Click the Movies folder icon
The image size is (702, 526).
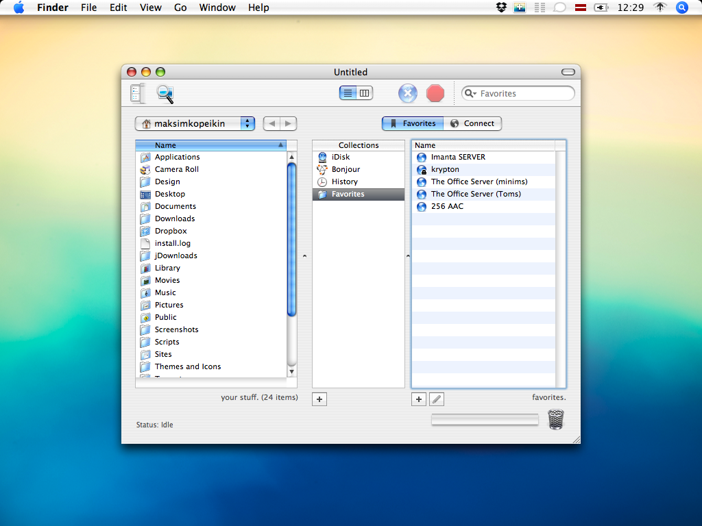click(145, 280)
